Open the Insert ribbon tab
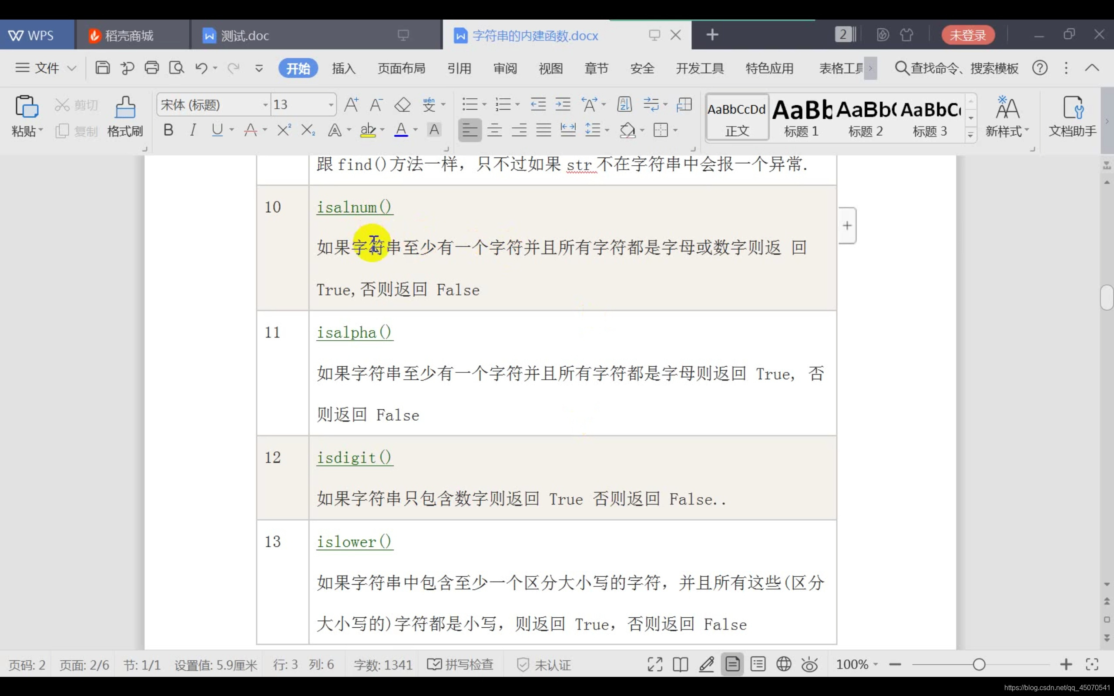The width and height of the screenshot is (1114, 696). click(343, 68)
